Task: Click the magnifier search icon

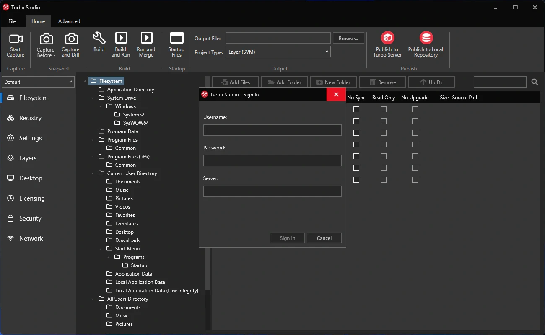Action: click(535, 82)
